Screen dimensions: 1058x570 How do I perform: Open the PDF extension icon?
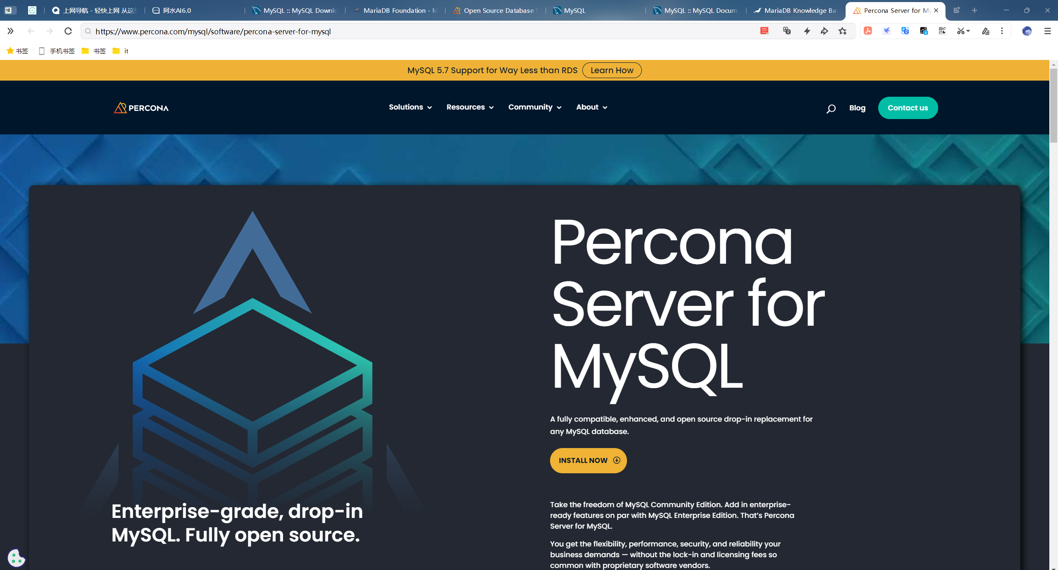[868, 31]
